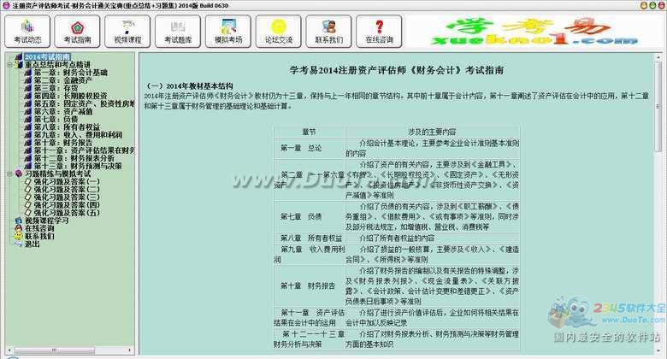This screenshot has width=667, height=359.
Task: Click the 联系我们 toolbar button
Action: coord(329,30)
